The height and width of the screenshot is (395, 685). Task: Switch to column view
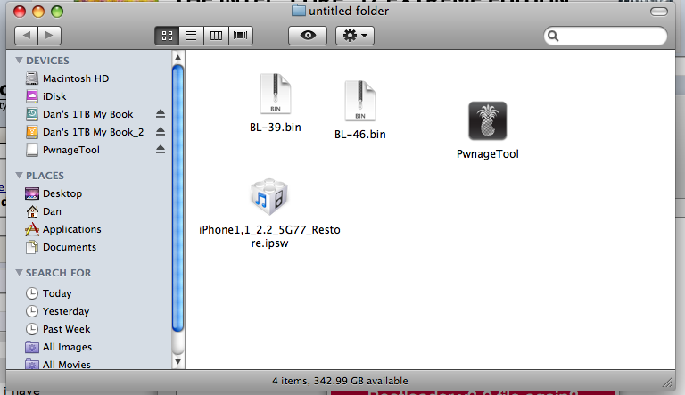tap(216, 36)
